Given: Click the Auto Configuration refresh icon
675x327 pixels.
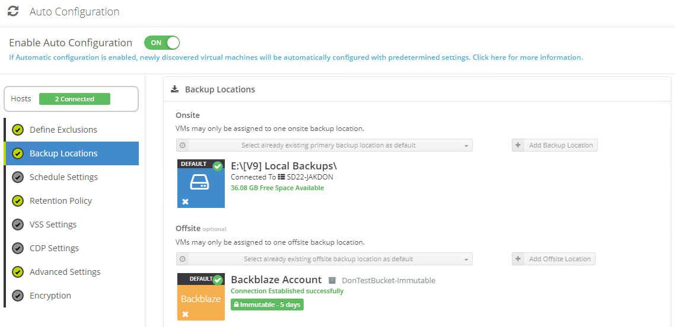Looking at the screenshot, I should [13, 11].
